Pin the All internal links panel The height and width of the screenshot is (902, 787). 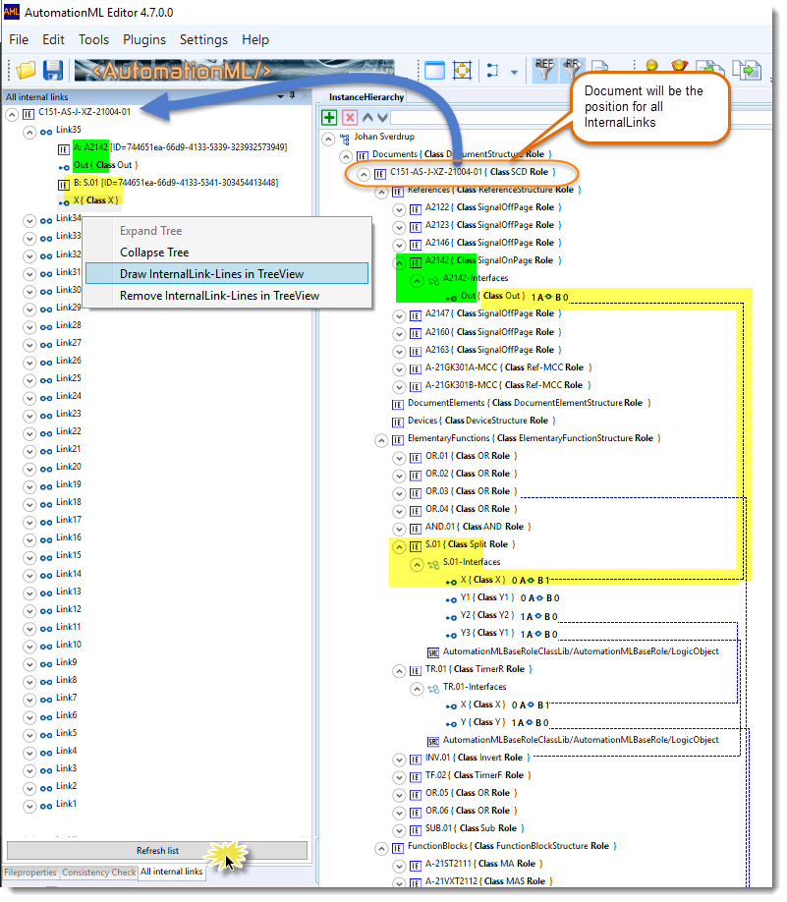click(292, 96)
